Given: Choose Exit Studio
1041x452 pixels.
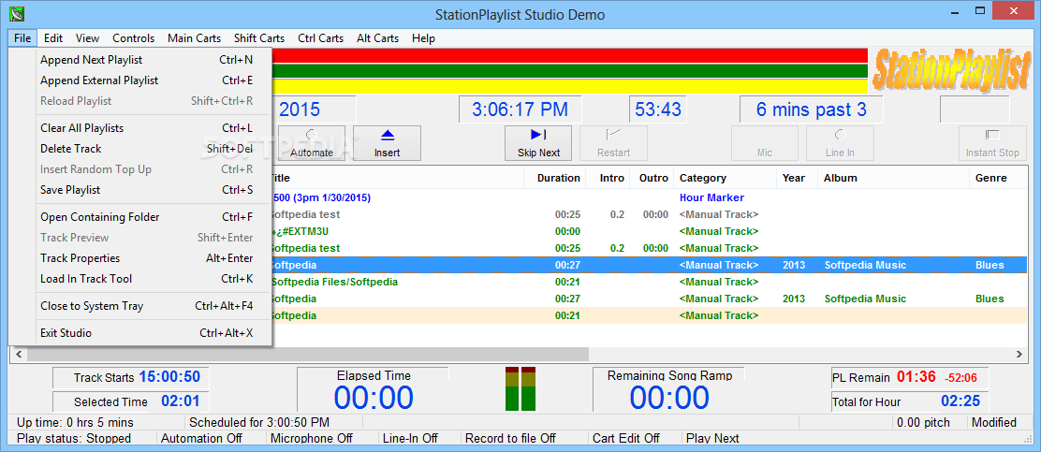Looking at the screenshot, I should click(140, 333).
